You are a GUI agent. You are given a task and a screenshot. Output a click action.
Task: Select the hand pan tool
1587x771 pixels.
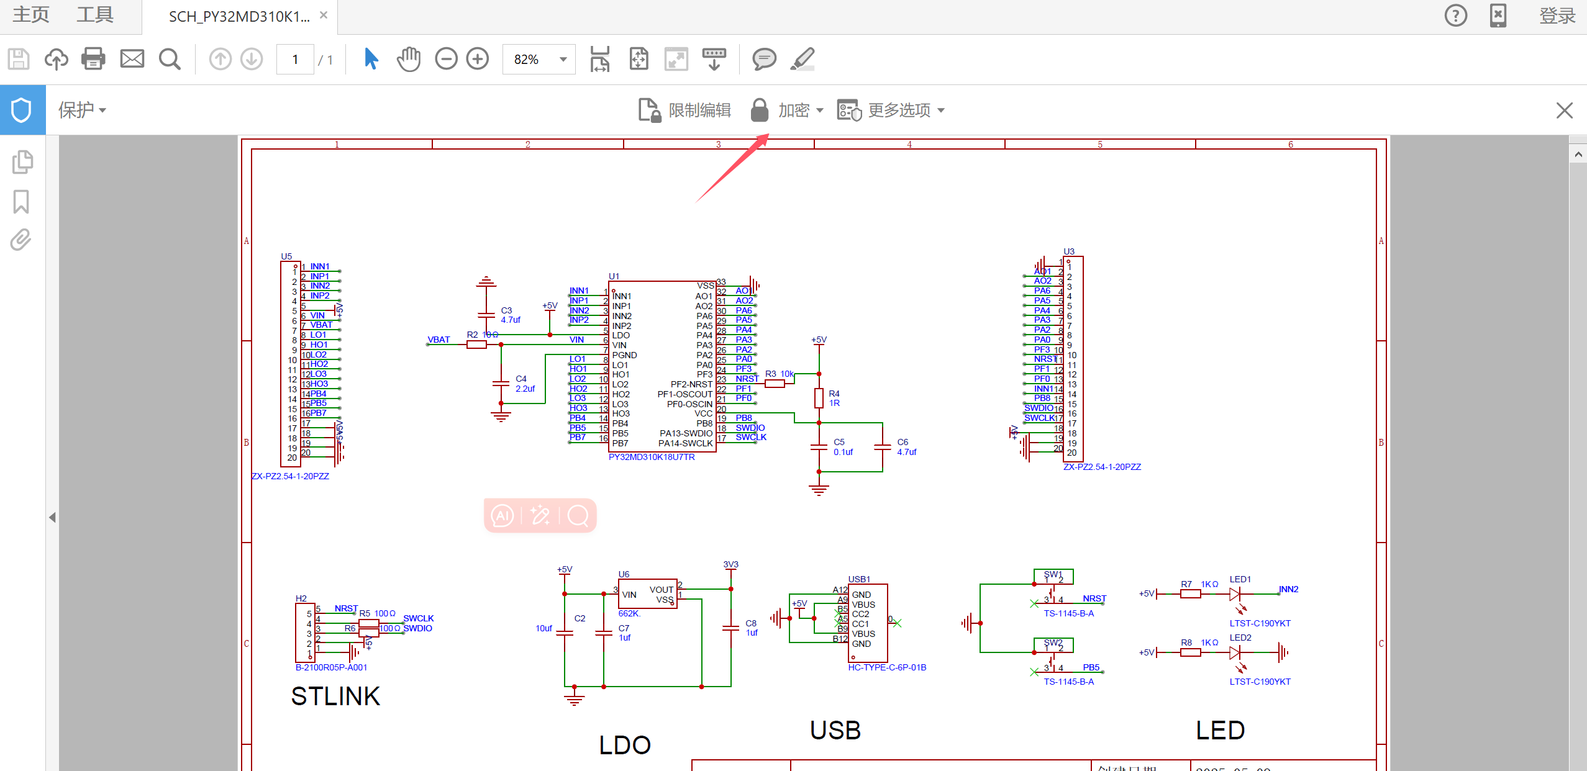409,59
